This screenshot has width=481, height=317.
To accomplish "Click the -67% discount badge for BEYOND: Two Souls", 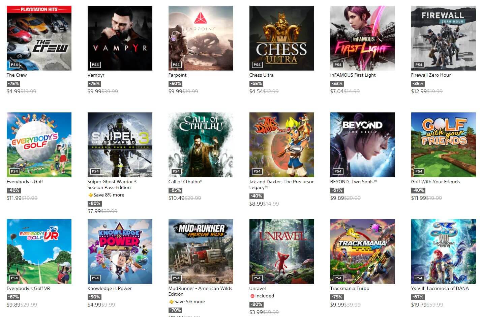I will pos(337,190).
